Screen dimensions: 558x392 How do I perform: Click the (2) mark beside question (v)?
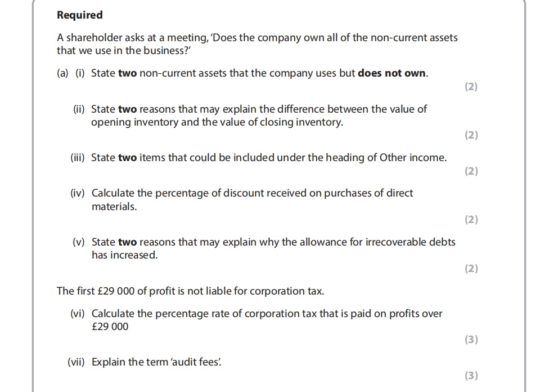[x=471, y=269]
